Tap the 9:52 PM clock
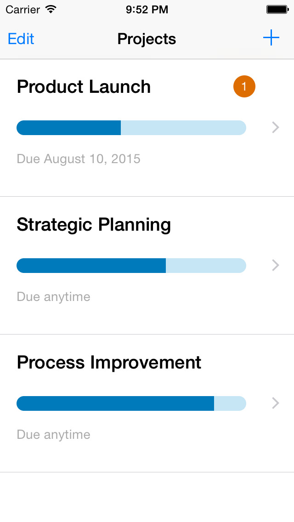Screen dimensions: 294x522 (x=147, y=10)
